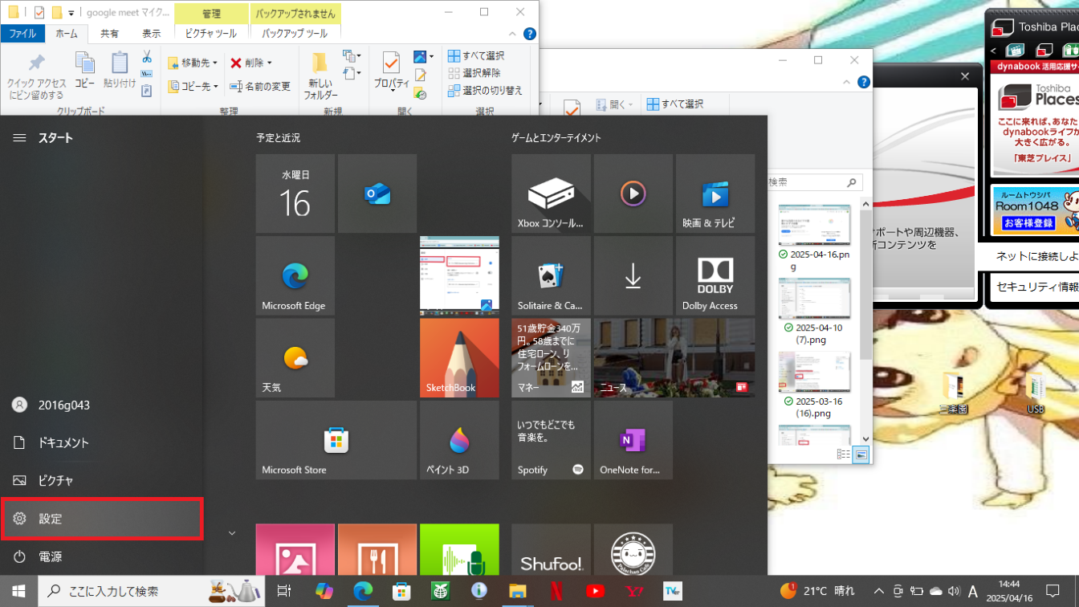The height and width of the screenshot is (607, 1079).
Task: Switch to the 表示 (View) ribbon tab
Action: coord(151,34)
